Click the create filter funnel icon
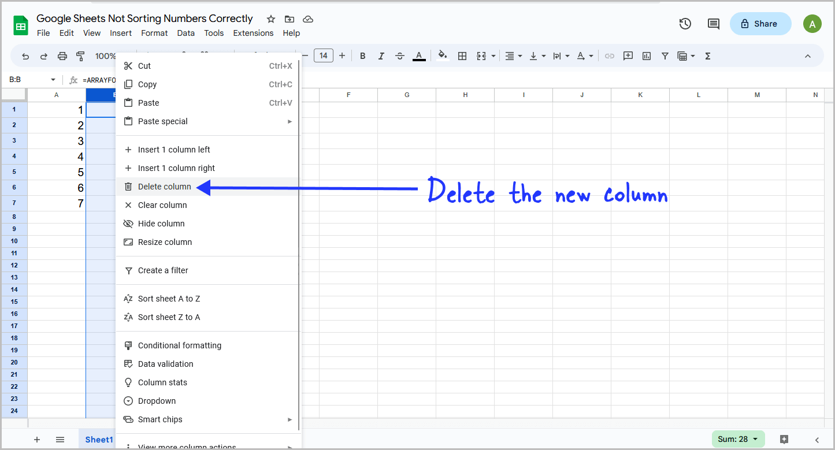Screen dimensions: 835x450 coord(665,56)
